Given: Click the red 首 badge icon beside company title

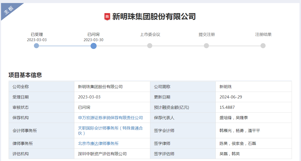Looking at the screenshot, I should point(107,17).
